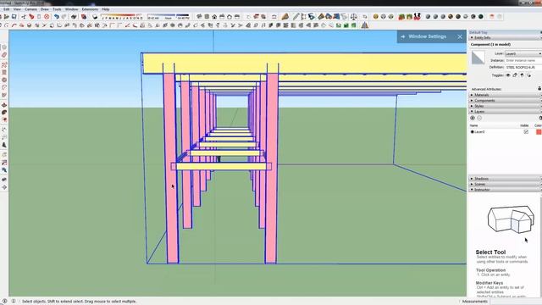
Task: Click the red Erase circle icon
Action: 47,17
